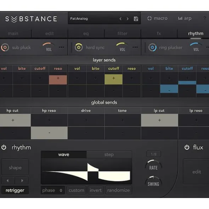
Task: Turn off the rhythm section power icon
Action: 4,147
